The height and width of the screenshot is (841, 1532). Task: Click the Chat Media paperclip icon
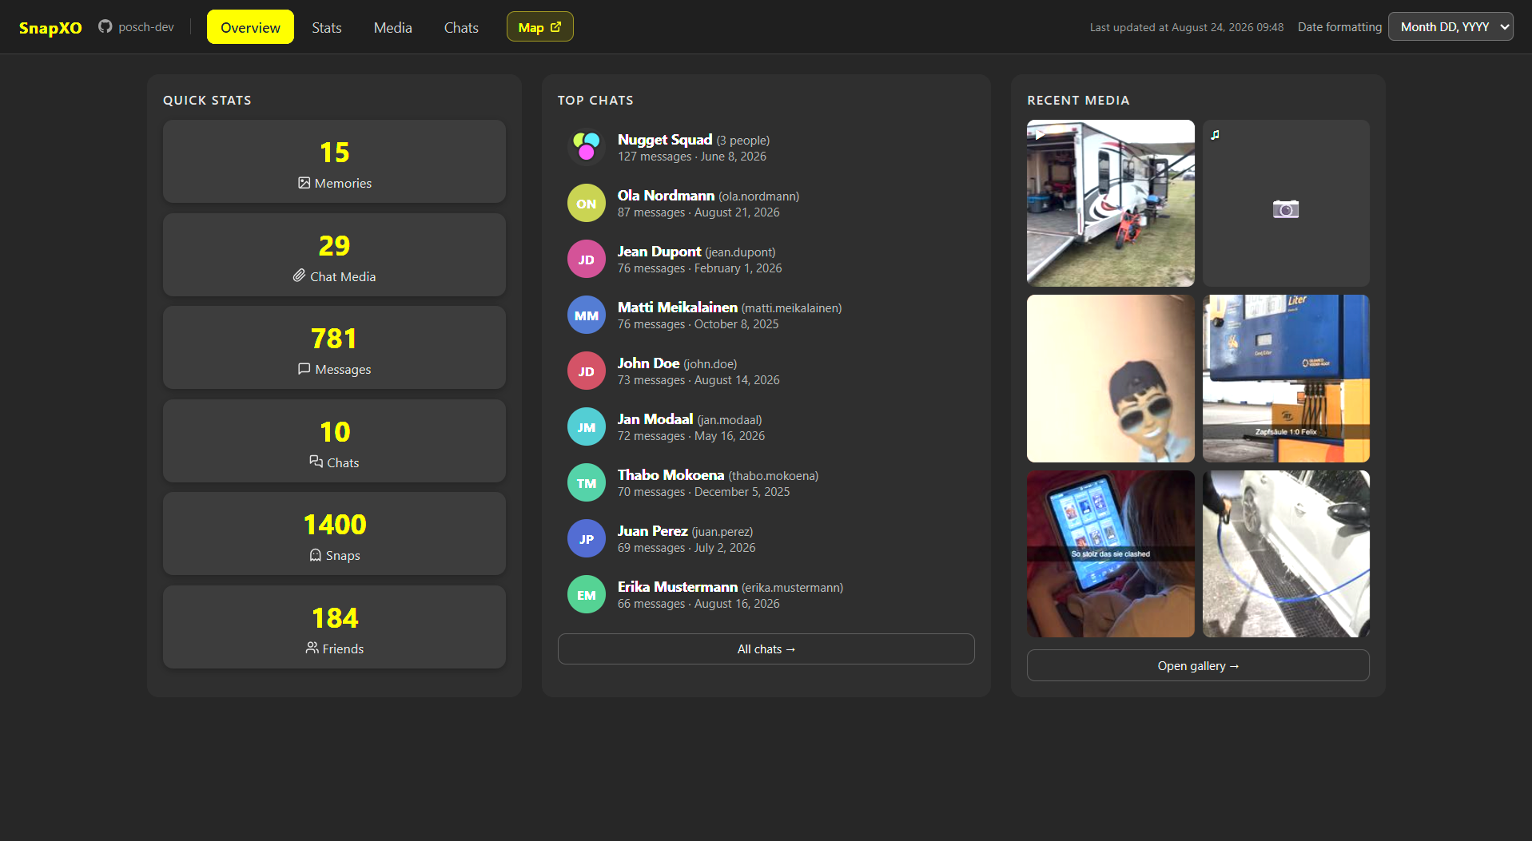(299, 276)
